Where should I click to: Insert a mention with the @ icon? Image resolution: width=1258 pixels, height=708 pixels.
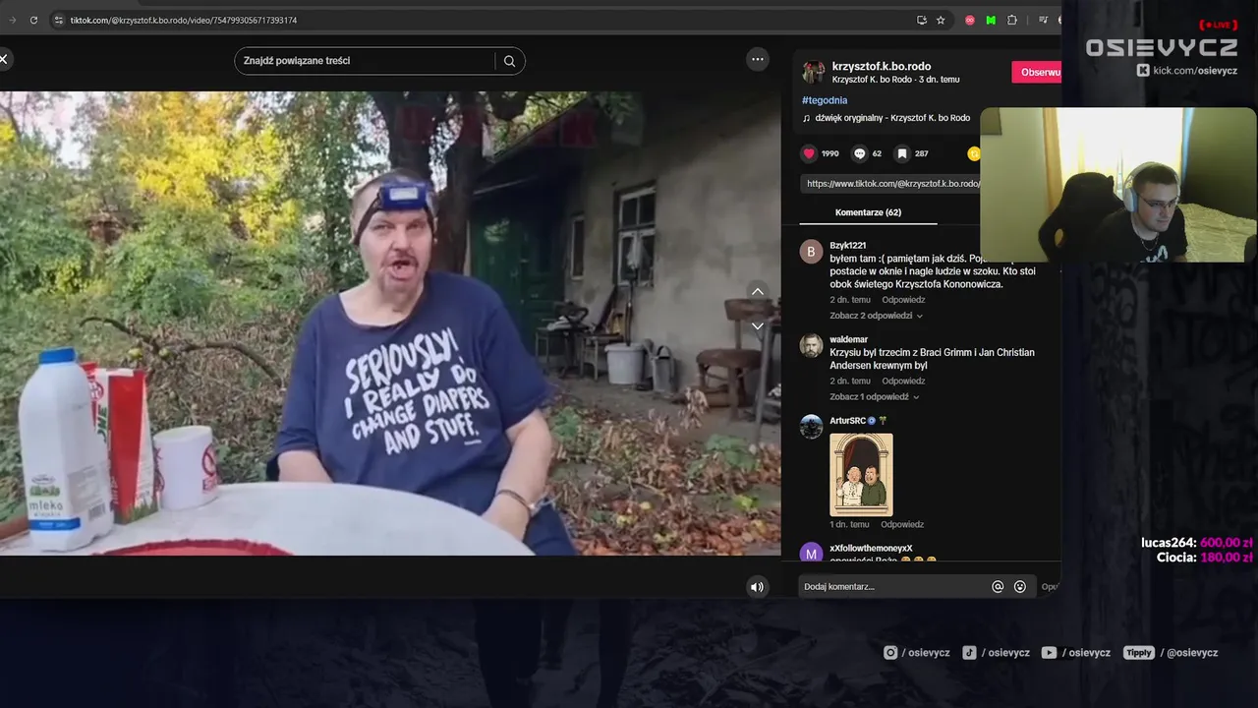click(x=998, y=587)
